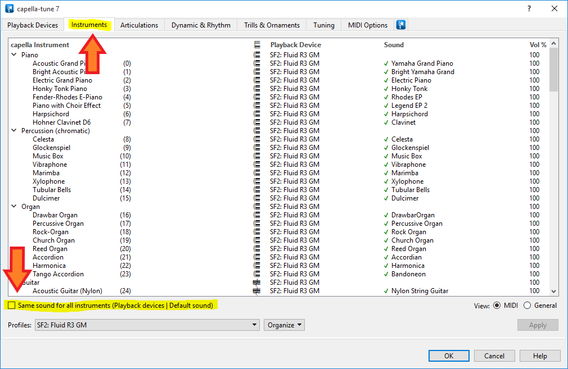Image resolution: width=568 pixels, height=369 pixels.
Task: Click checkmark beside Tubular Bells sound
Action: [x=386, y=190]
